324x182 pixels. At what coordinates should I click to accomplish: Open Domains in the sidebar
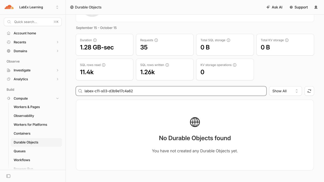33,51
